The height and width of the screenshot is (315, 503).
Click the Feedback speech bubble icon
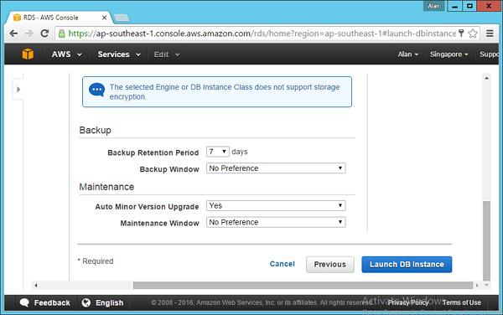point(24,302)
